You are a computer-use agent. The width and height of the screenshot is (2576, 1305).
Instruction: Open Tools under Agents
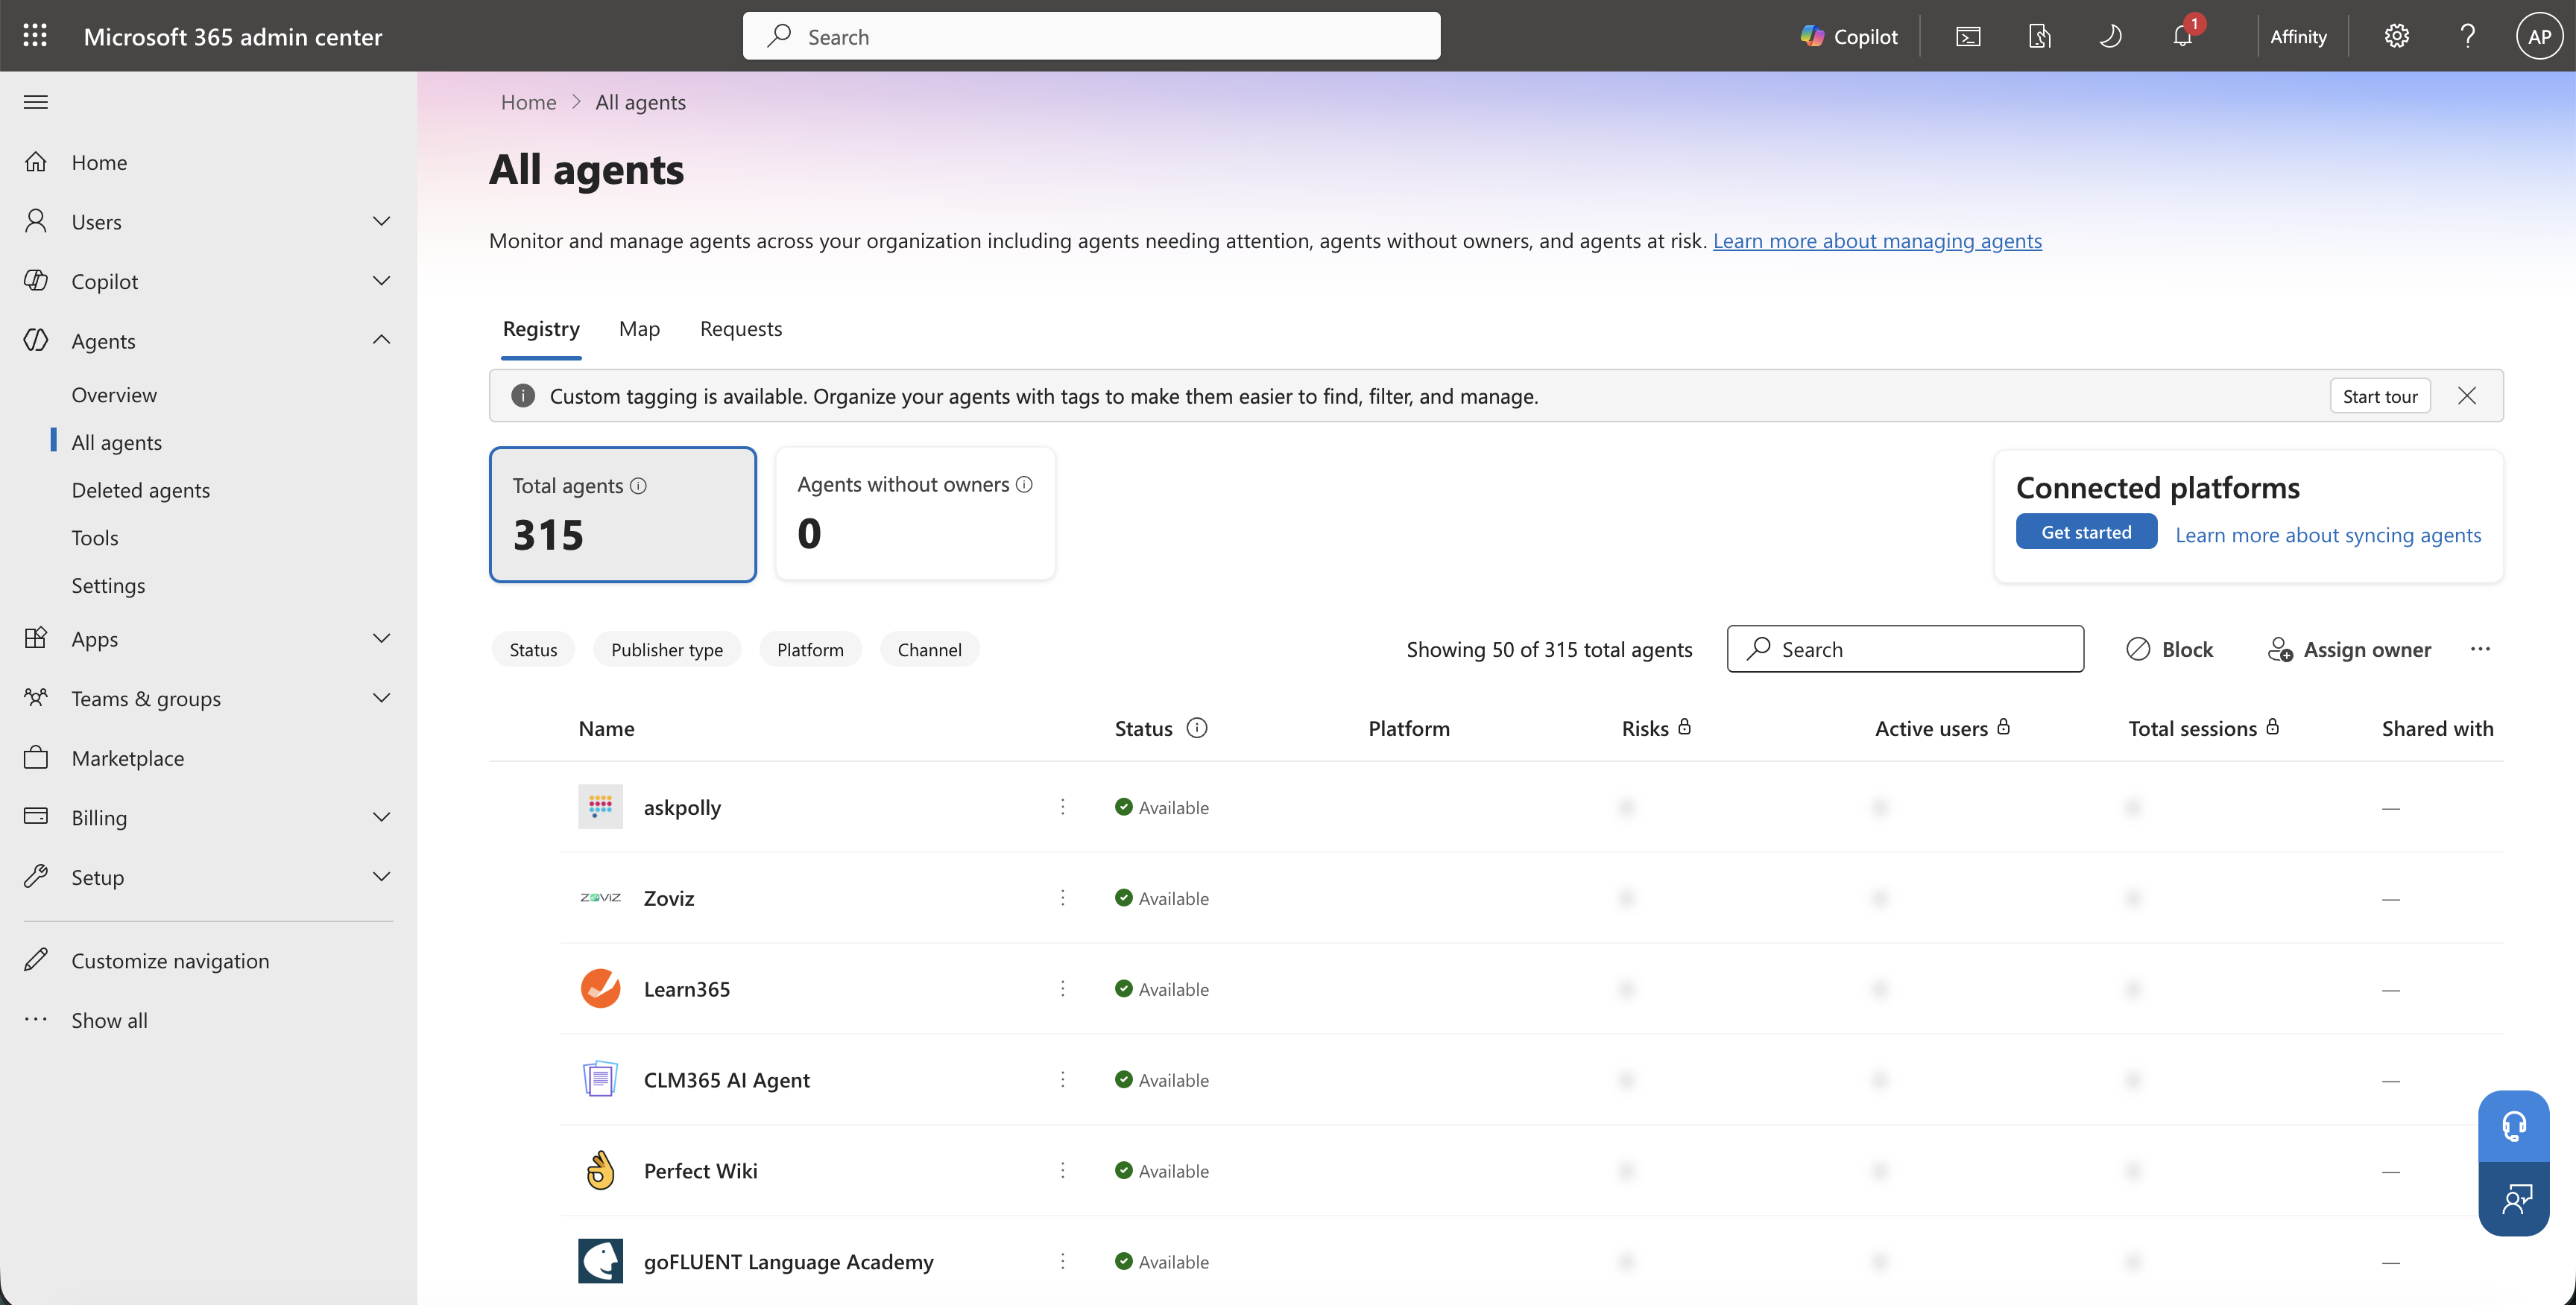[x=95, y=538]
